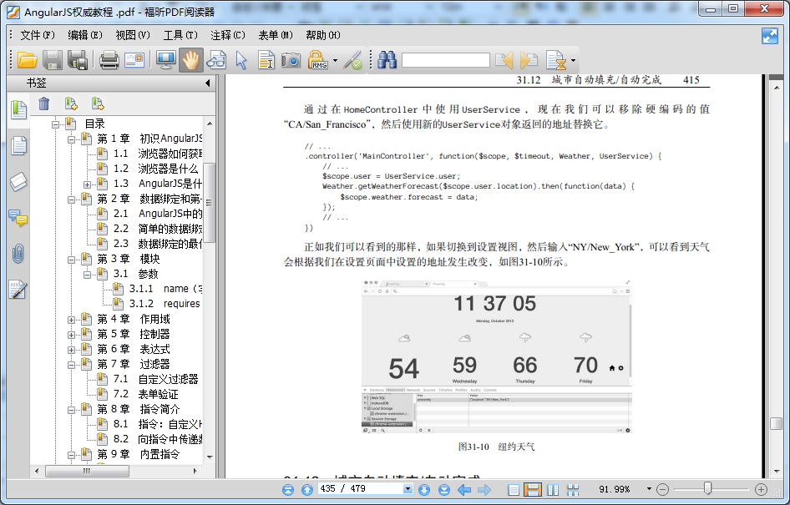Image resolution: width=790 pixels, height=505 pixels.
Task: Open the 表单(M) menu
Action: coord(276,35)
